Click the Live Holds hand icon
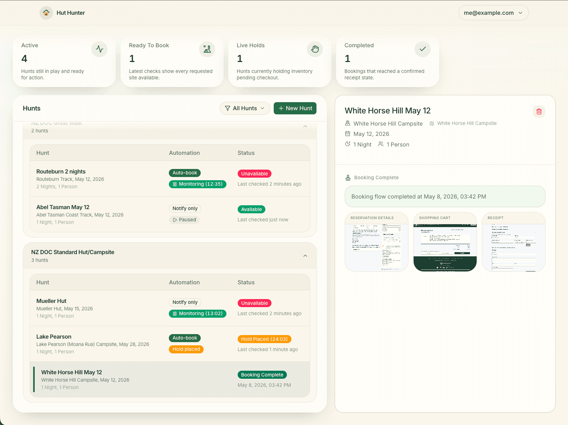 pyautogui.click(x=315, y=49)
